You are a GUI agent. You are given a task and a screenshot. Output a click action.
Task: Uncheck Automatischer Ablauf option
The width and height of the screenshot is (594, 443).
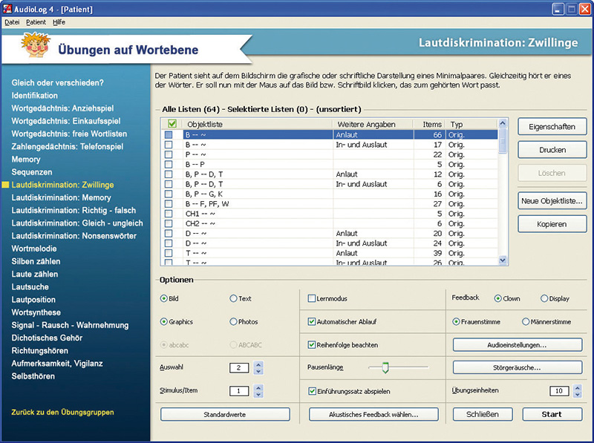(x=312, y=322)
